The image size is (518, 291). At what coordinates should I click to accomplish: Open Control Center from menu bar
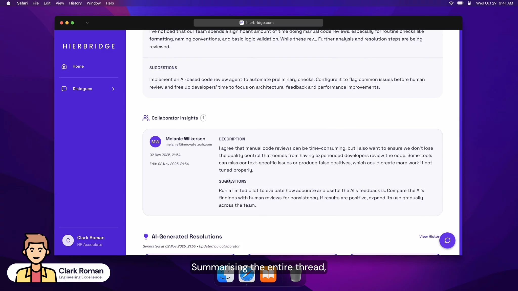(x=469, y=3)
